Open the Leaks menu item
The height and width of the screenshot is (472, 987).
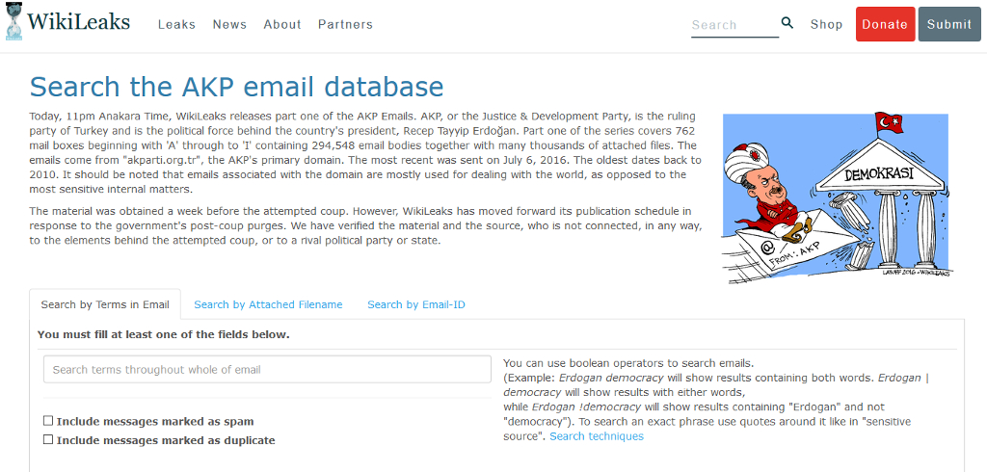point(177,24)
